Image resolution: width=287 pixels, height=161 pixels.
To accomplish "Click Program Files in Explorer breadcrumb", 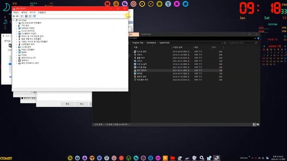I will click(x=138, y=43).
